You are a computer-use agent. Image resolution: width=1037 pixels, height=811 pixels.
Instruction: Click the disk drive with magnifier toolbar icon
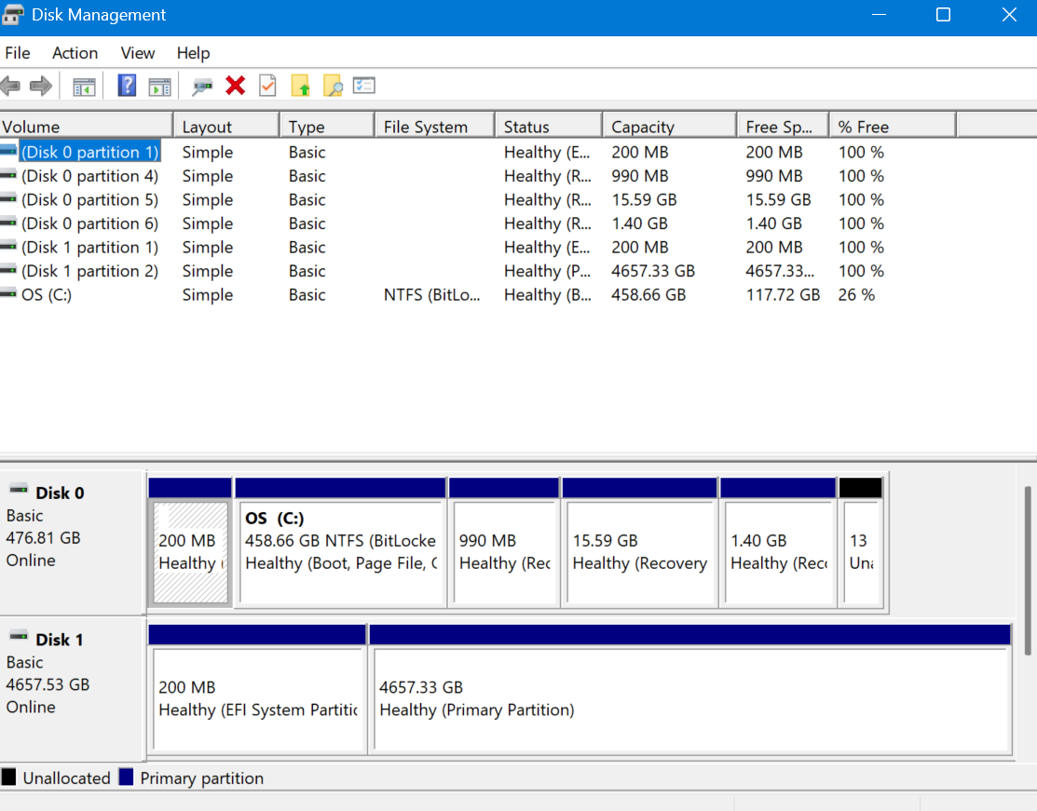pos(201,87)
